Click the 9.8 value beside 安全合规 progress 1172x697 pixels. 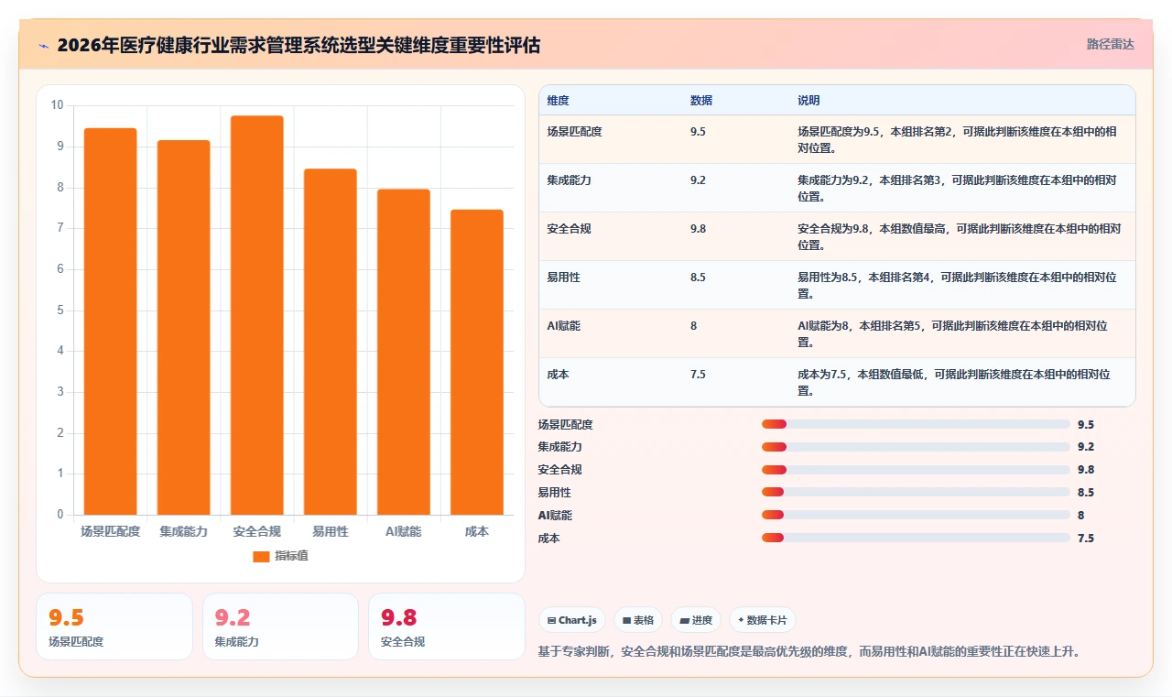(1086, 470)
